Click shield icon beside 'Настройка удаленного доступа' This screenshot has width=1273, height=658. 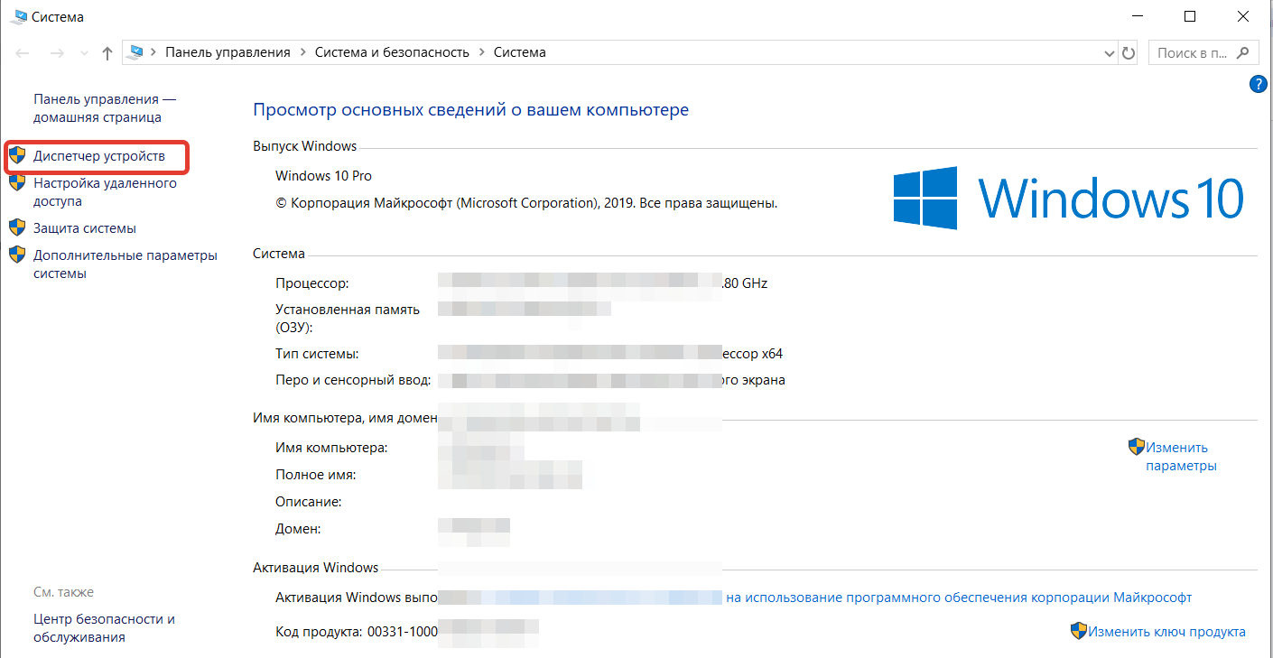pyautogui.click(x=17, y=183)
